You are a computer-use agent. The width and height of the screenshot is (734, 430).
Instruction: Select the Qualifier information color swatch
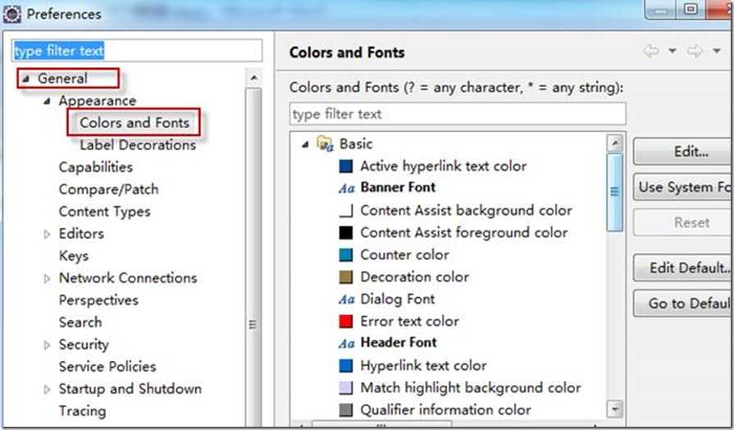click(x=346, y=410)
